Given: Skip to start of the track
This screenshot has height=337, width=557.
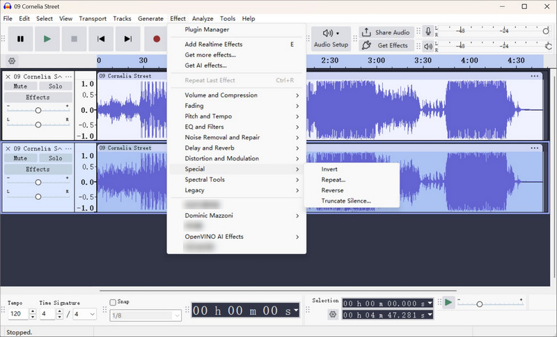Looking at the screenshot, I should [x=101, y=39].
